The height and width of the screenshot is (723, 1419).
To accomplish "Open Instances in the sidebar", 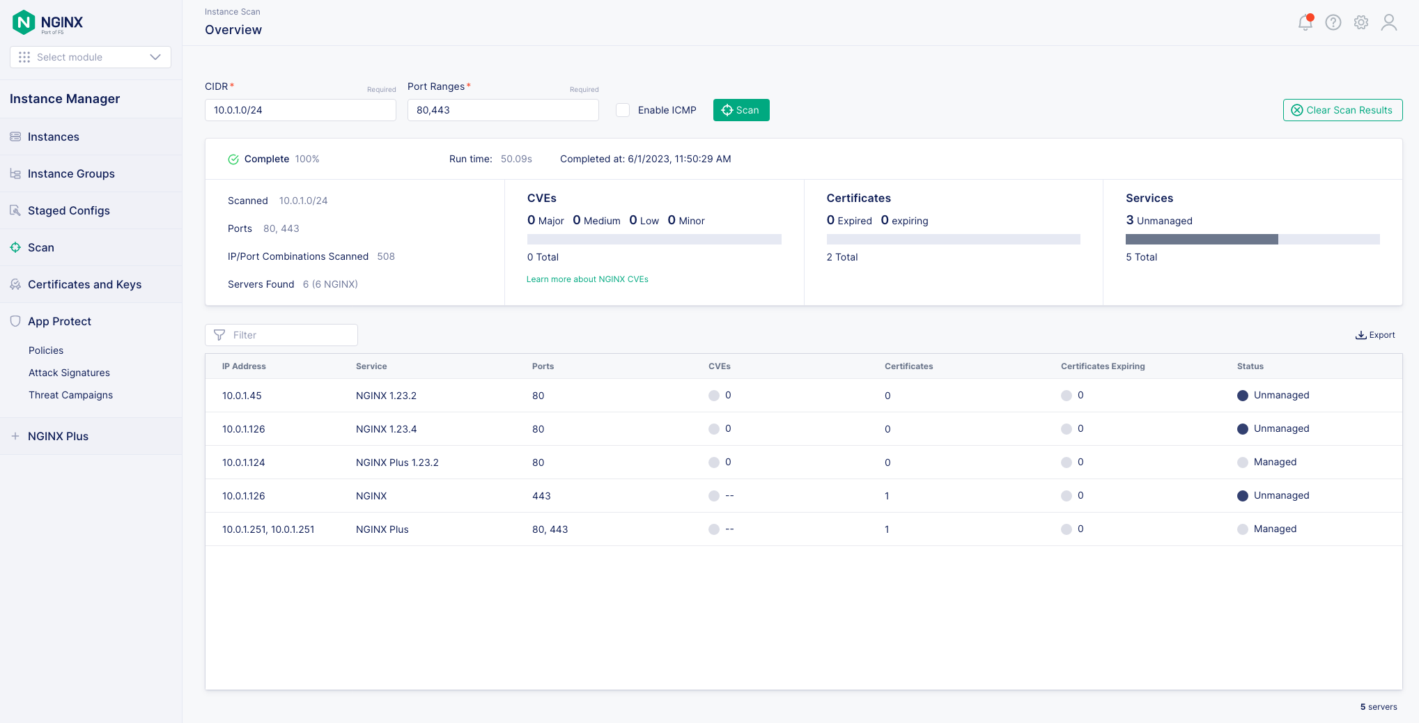I will coord(53,137).
